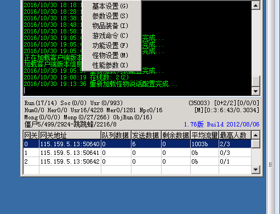The image size is (280, 214).
Task: Click the 最高人数 column header
Action: (x=235, y=135)
